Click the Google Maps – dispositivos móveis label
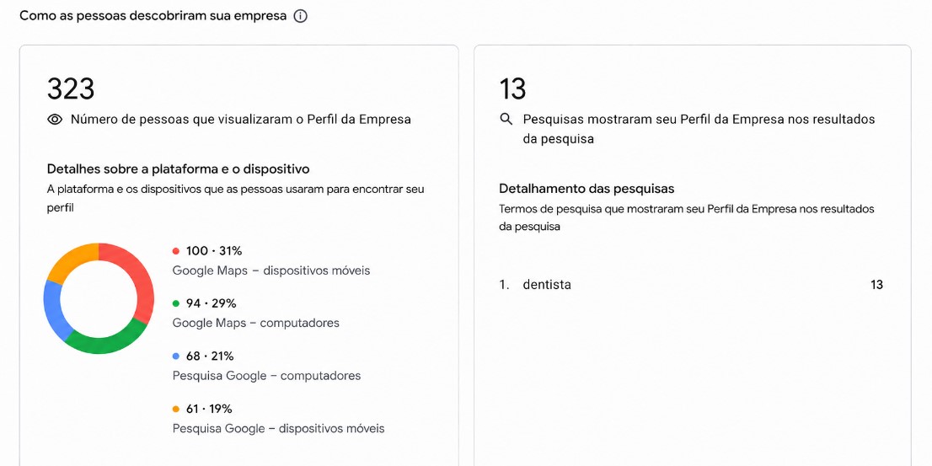Screen dimensions: 932x466 point(271,270)
